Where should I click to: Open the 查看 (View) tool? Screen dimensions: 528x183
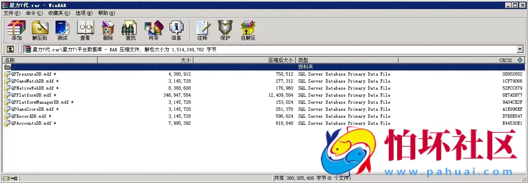[85, 30]
